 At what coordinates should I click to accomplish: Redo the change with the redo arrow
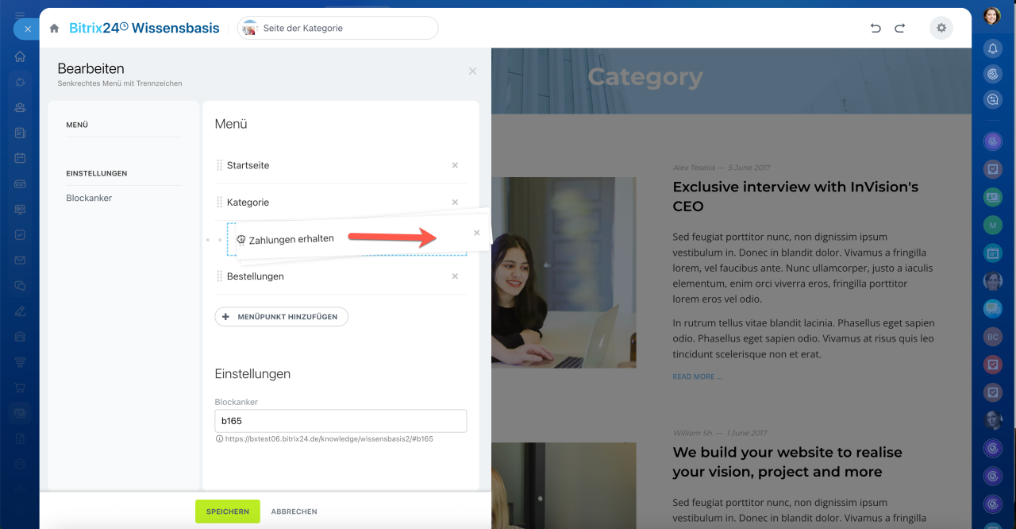click(900, 28)
